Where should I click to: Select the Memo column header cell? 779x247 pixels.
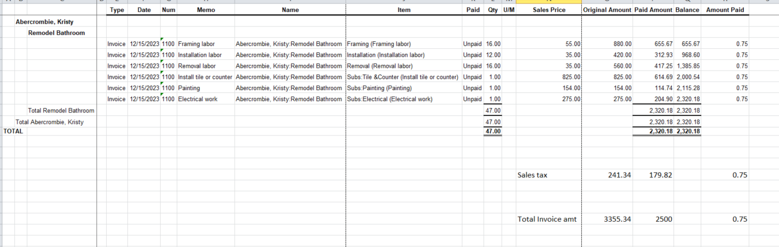(x=205, y=10)
